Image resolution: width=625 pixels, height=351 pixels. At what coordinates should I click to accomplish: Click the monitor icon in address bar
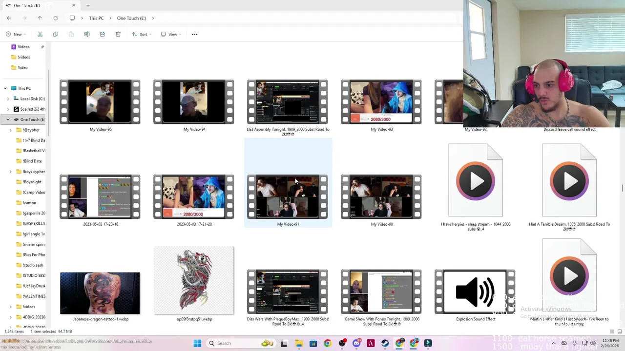(72, 18)
